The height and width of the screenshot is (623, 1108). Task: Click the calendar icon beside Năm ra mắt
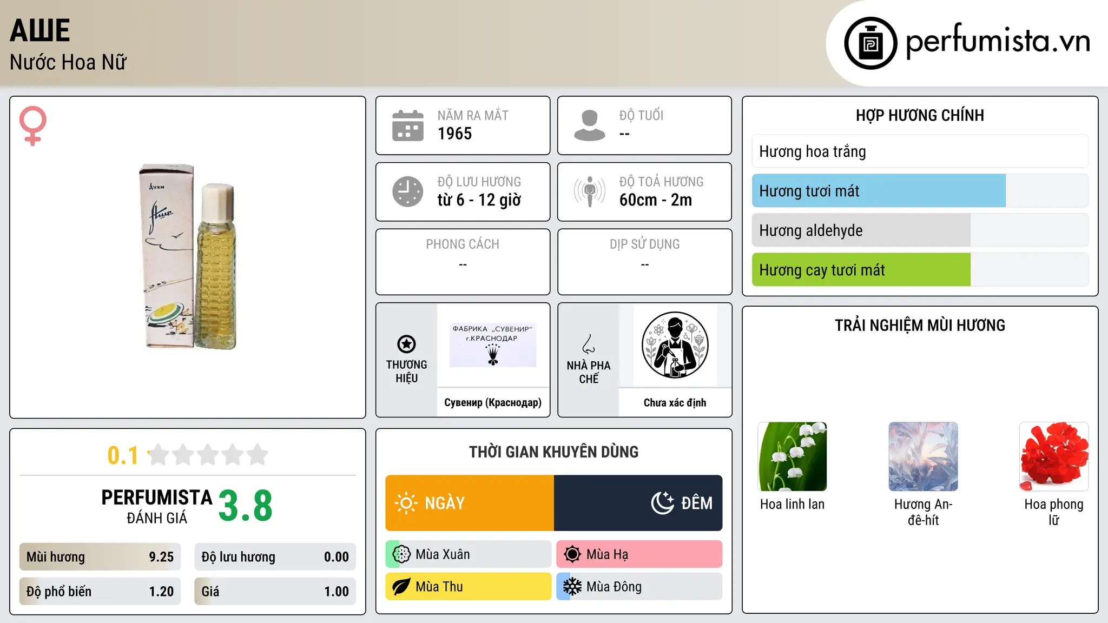[x=408, y=125]
